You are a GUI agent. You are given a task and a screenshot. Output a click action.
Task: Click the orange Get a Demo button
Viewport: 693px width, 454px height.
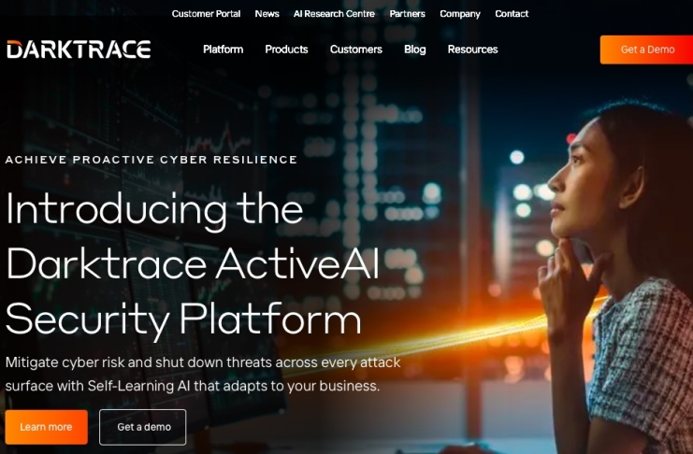click(x=646, y=50)
